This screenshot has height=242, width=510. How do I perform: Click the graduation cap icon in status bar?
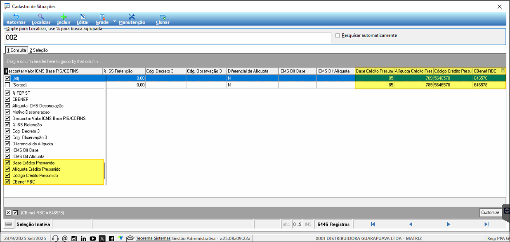pos(130,238)
